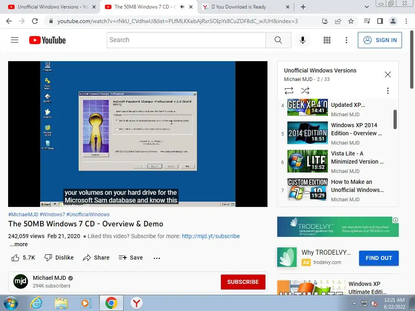Go to YouTube home via logo
415x311 pixels.
47,40
